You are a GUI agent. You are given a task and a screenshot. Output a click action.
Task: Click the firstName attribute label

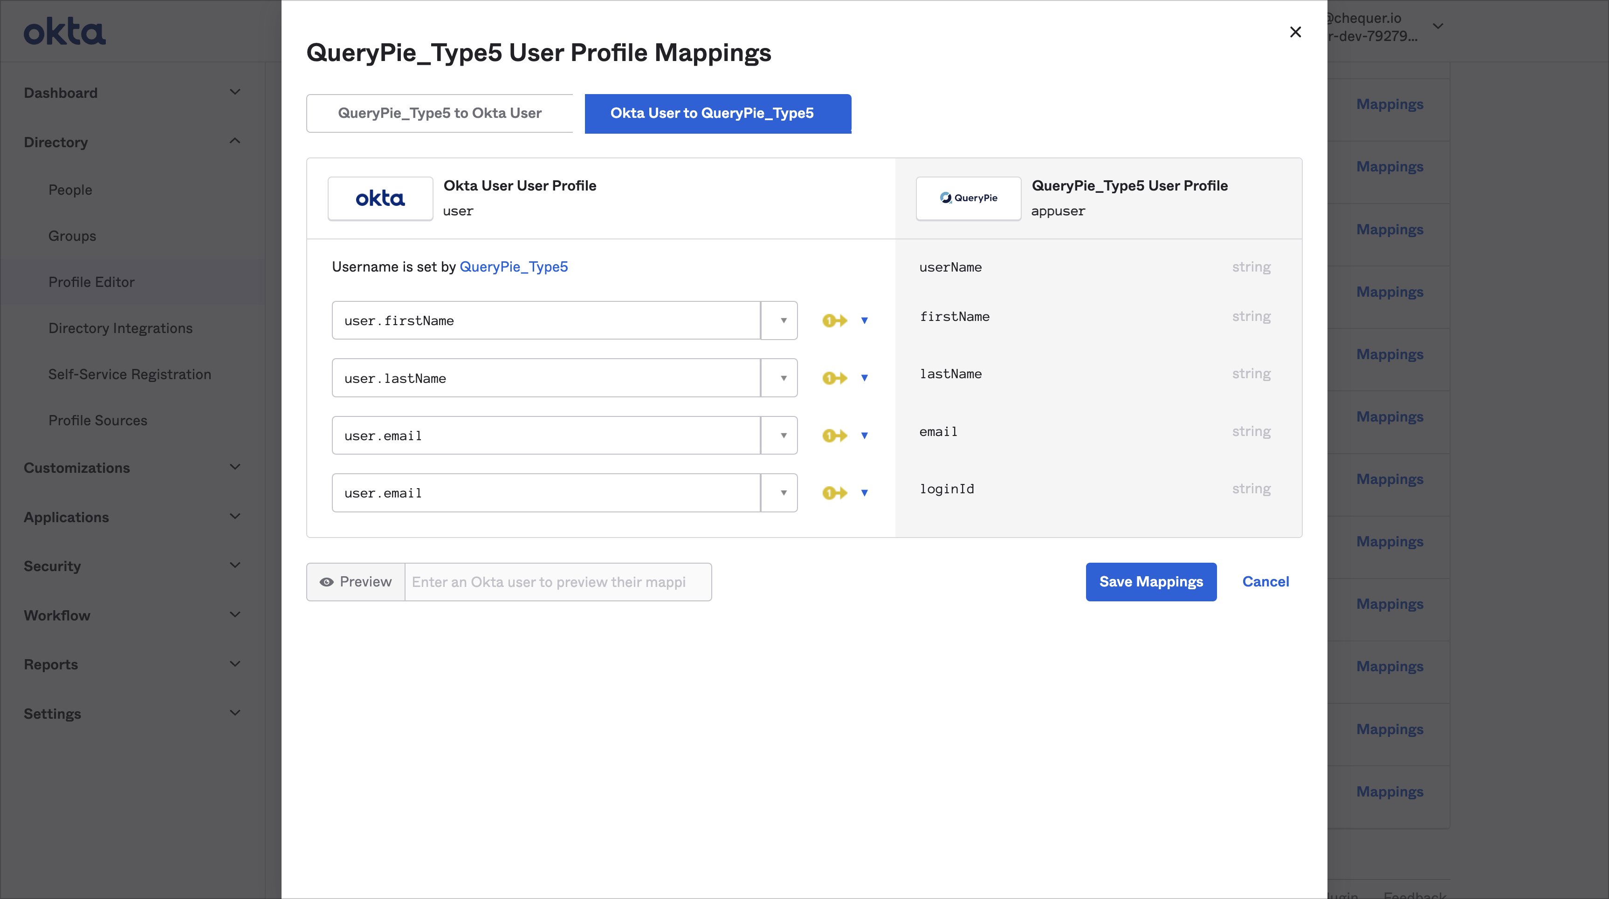click(x=955, y=317)
